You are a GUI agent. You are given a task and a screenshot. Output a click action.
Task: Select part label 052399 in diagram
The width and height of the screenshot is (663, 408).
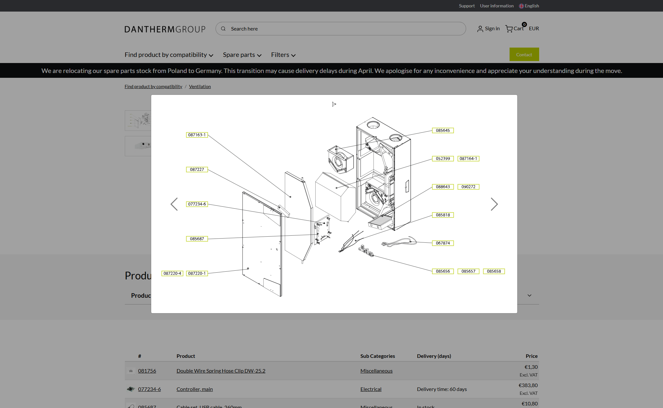pos(443,159)
